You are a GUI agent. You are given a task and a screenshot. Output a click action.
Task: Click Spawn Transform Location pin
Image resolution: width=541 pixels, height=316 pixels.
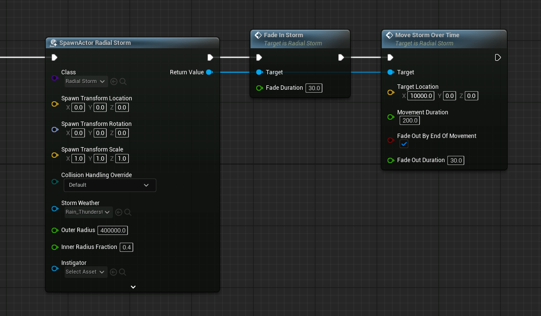[55, 104]
